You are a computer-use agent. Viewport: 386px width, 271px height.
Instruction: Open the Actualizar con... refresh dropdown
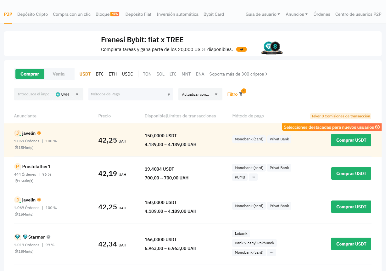pos(200,94)
